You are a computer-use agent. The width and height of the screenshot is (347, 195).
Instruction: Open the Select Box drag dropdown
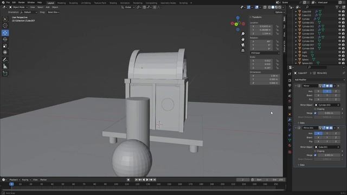coord(53,12)
